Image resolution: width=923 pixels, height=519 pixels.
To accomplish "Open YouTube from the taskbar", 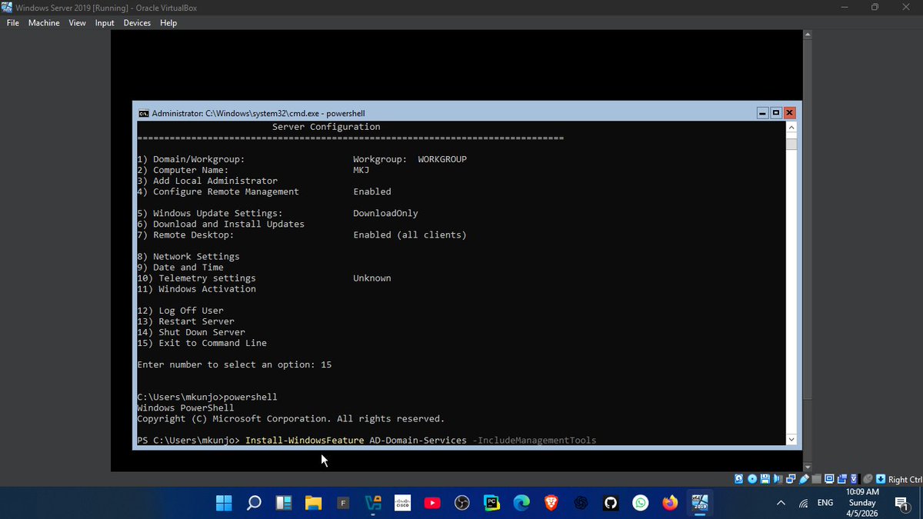I will click(432, 503).
